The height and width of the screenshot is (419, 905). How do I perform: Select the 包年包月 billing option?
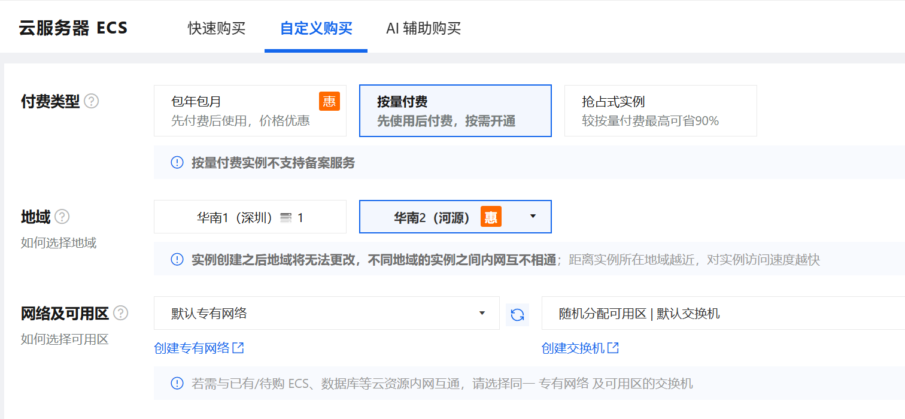(x=250, y=111)
